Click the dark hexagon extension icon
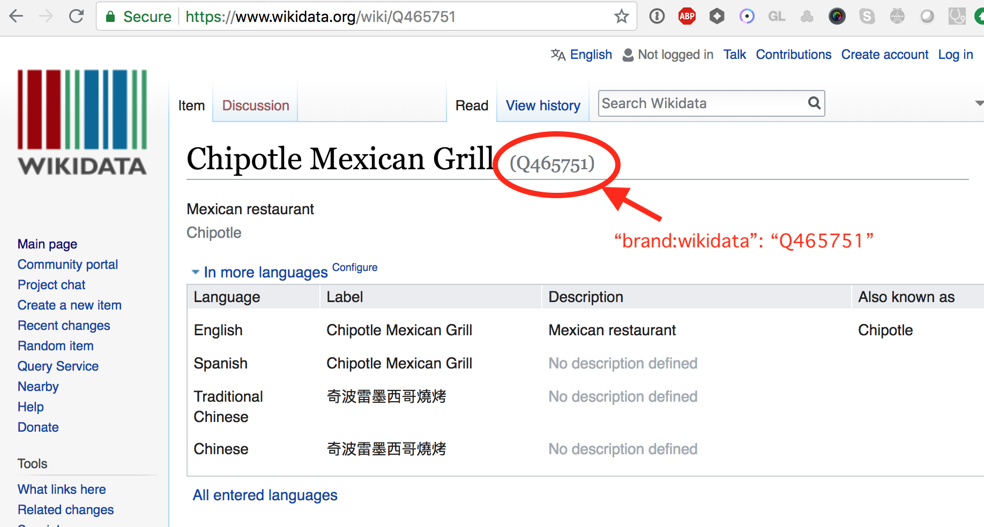The image size is (984, 527). (717, 16)
